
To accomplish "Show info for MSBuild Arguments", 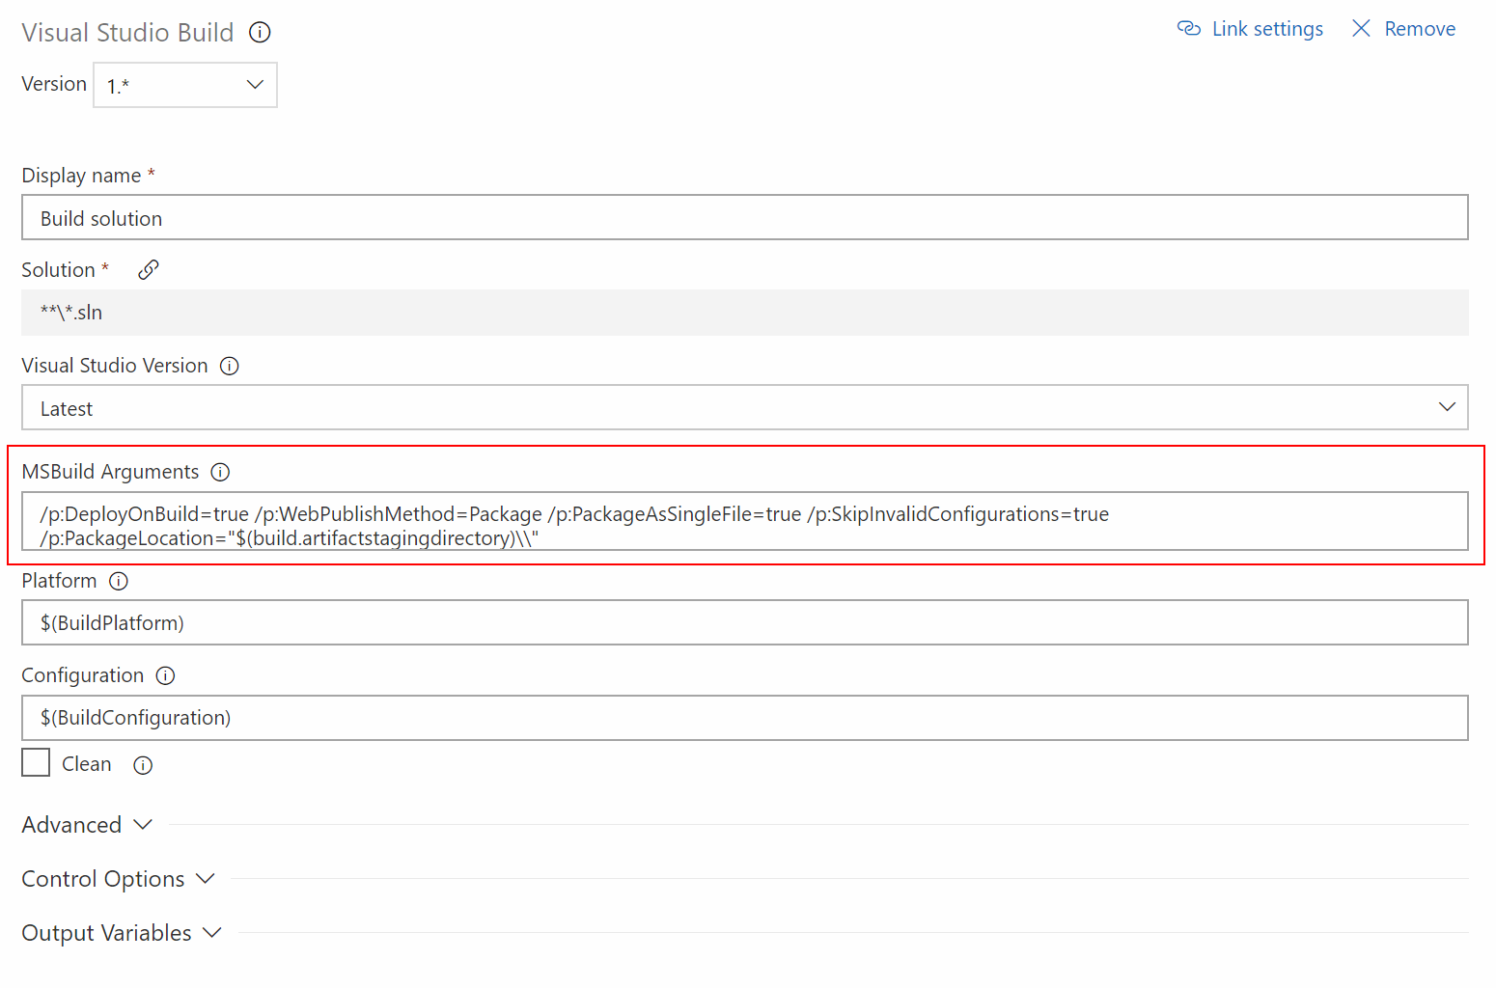I will coord(220,472).
